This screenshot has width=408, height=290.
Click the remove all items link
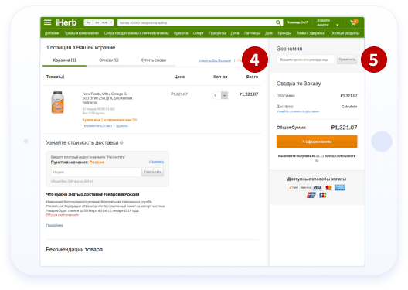click(x=215, y=60)
